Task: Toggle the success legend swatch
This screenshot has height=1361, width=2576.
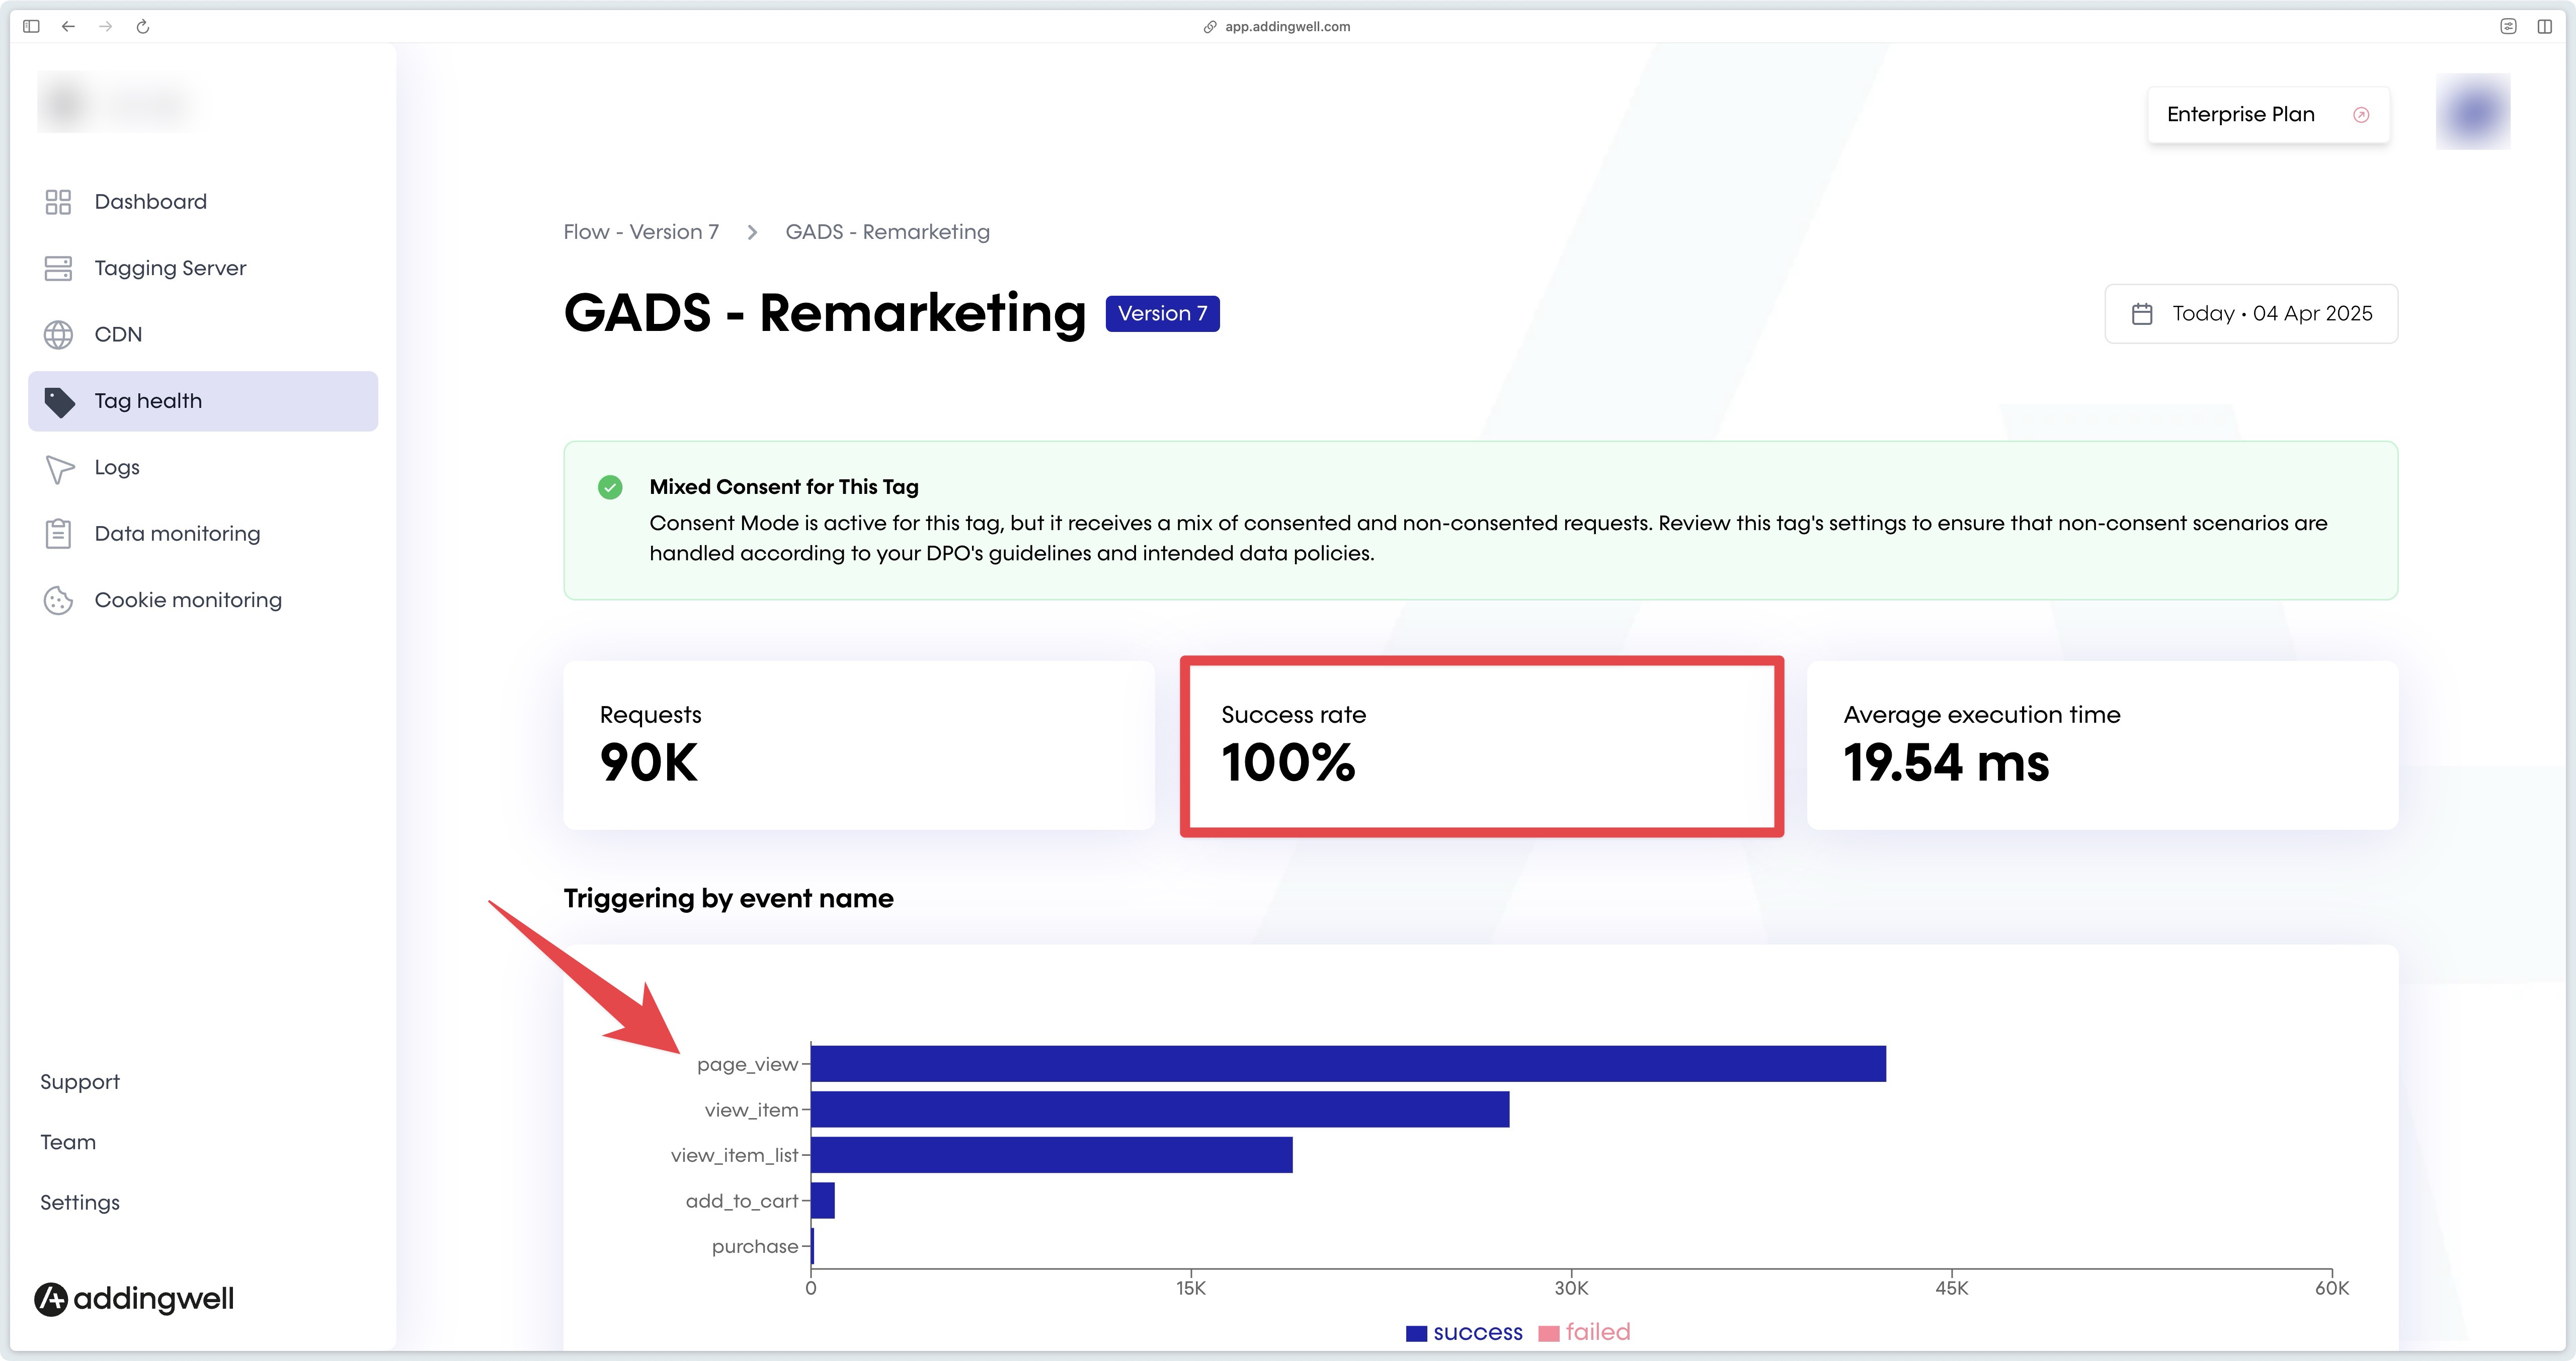Action: coord(1416,1334)
